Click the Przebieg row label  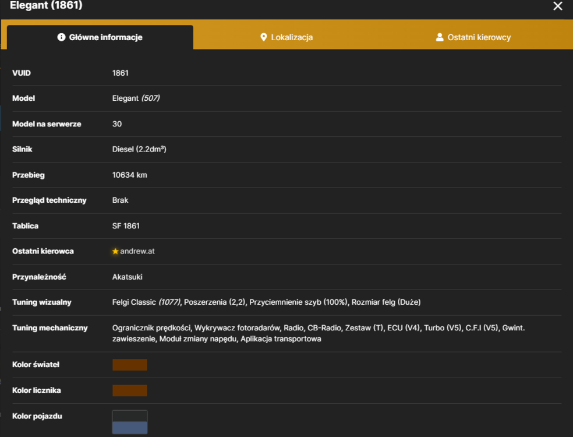(29, 175)
